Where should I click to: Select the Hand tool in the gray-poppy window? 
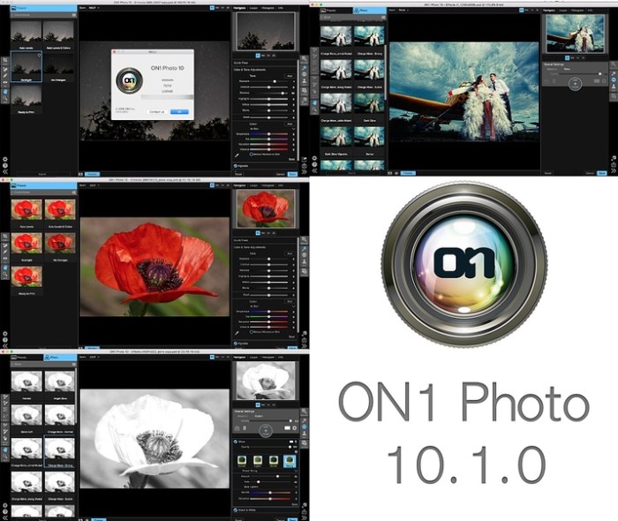coord(5,449)
